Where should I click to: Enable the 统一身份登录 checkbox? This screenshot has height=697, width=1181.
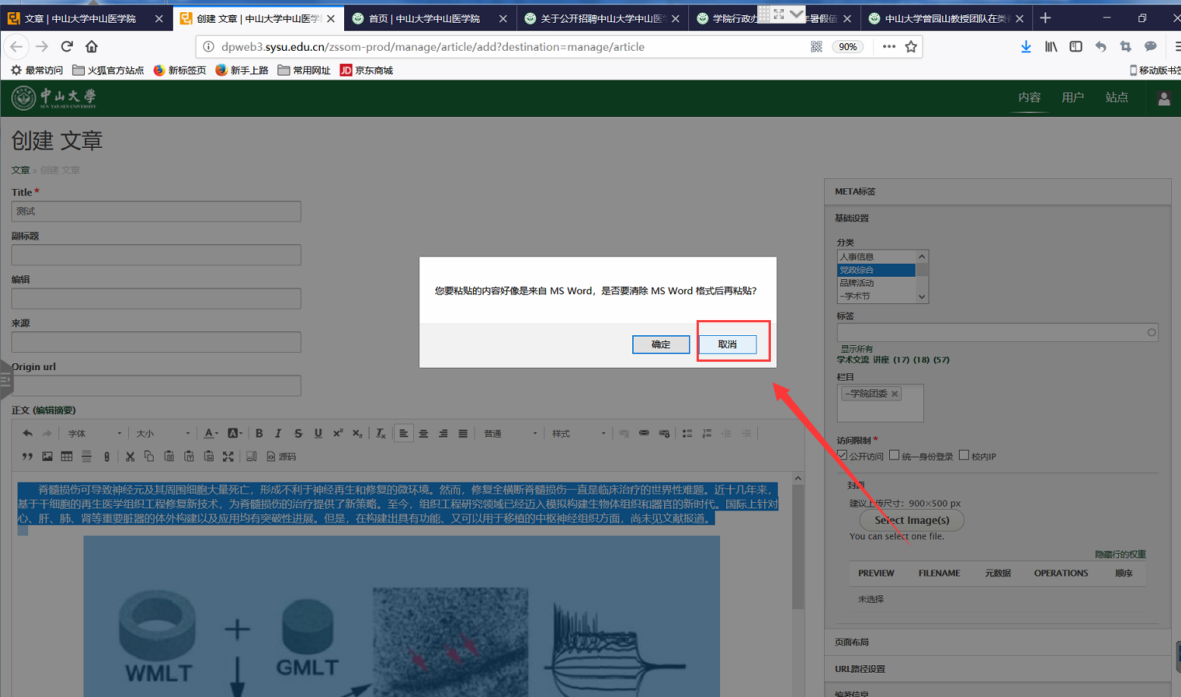click(894, 455)
